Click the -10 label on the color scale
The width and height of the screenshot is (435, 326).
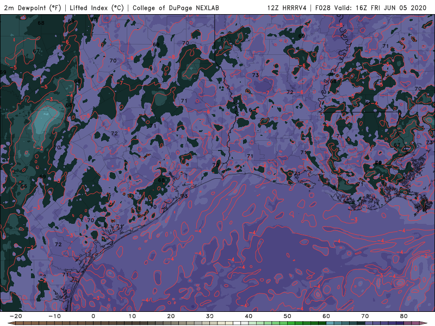(x=54, y=316)
